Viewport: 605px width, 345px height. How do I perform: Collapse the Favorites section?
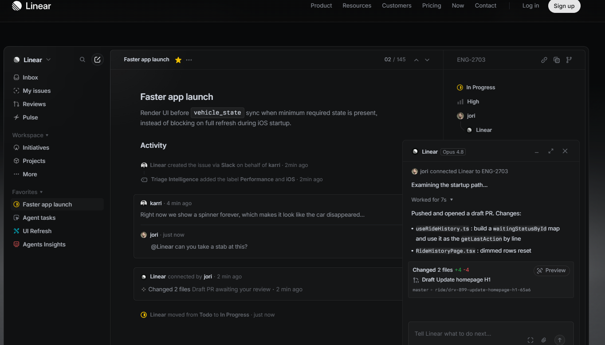[27, 192]
